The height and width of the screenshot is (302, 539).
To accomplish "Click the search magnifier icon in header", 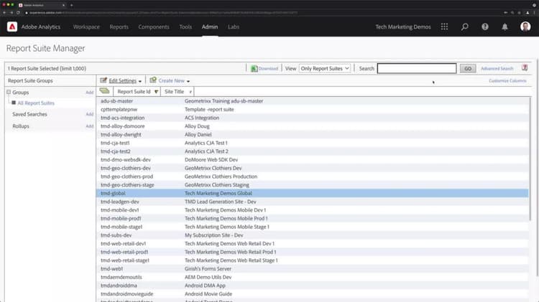I will tap(465, 27).
